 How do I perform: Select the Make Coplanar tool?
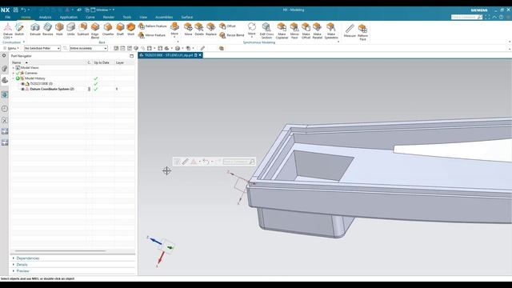click(282, 30)
